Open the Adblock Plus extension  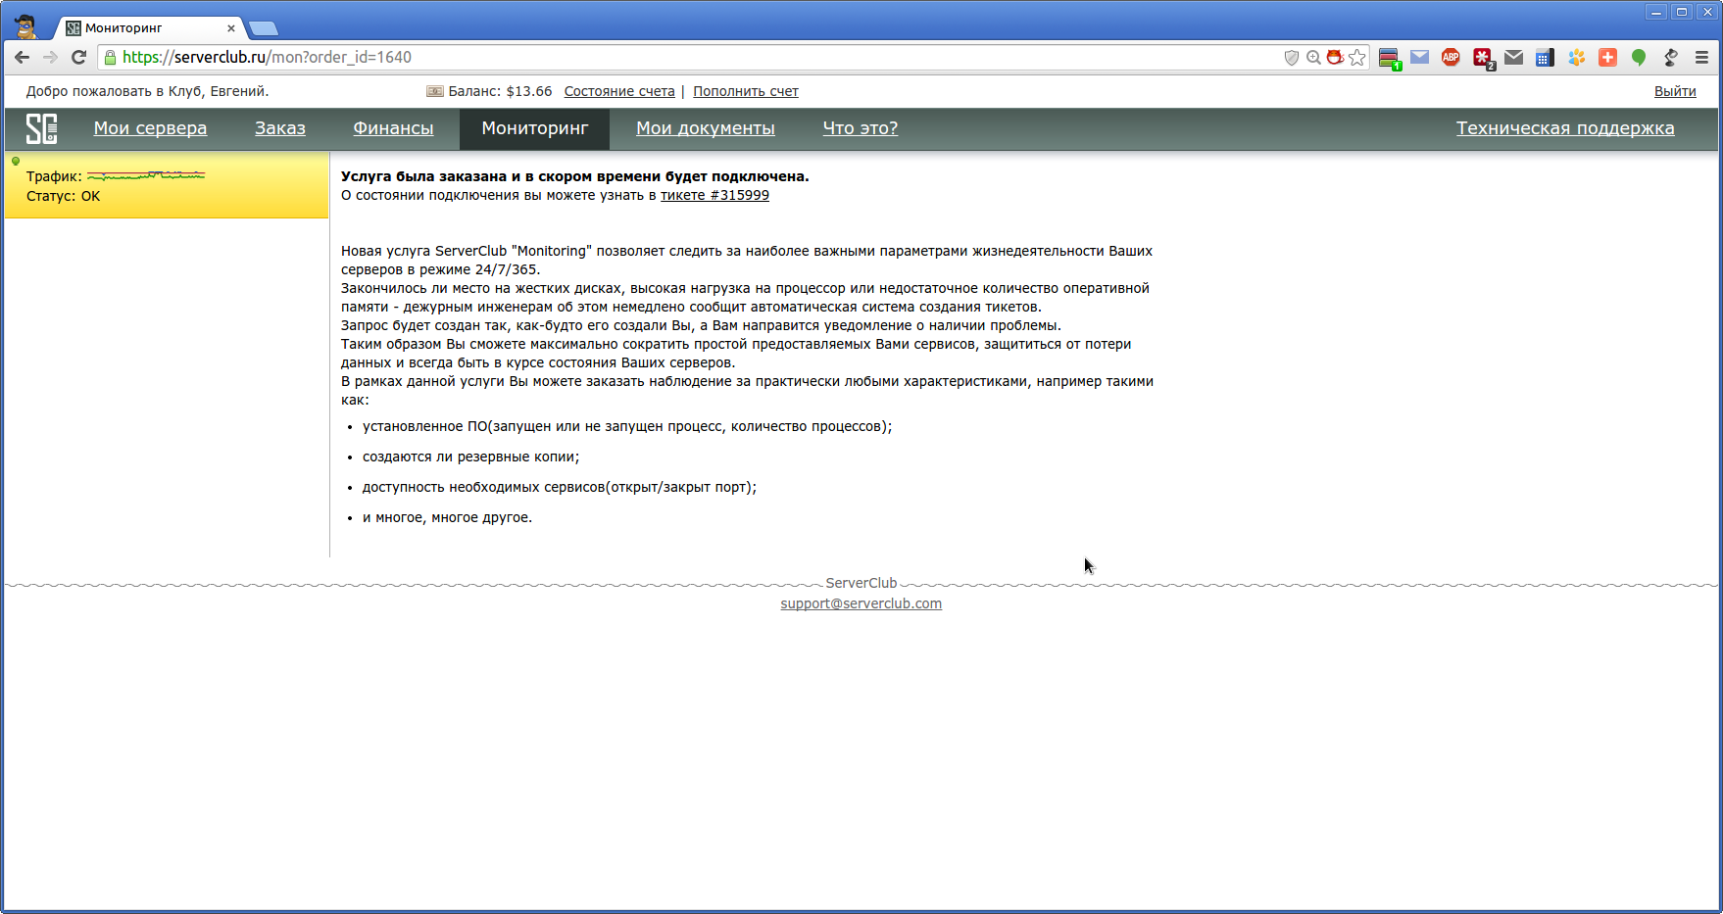[x=1451, y=58]
